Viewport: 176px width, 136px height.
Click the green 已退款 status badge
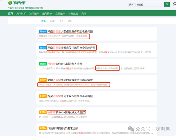(43, 64)
